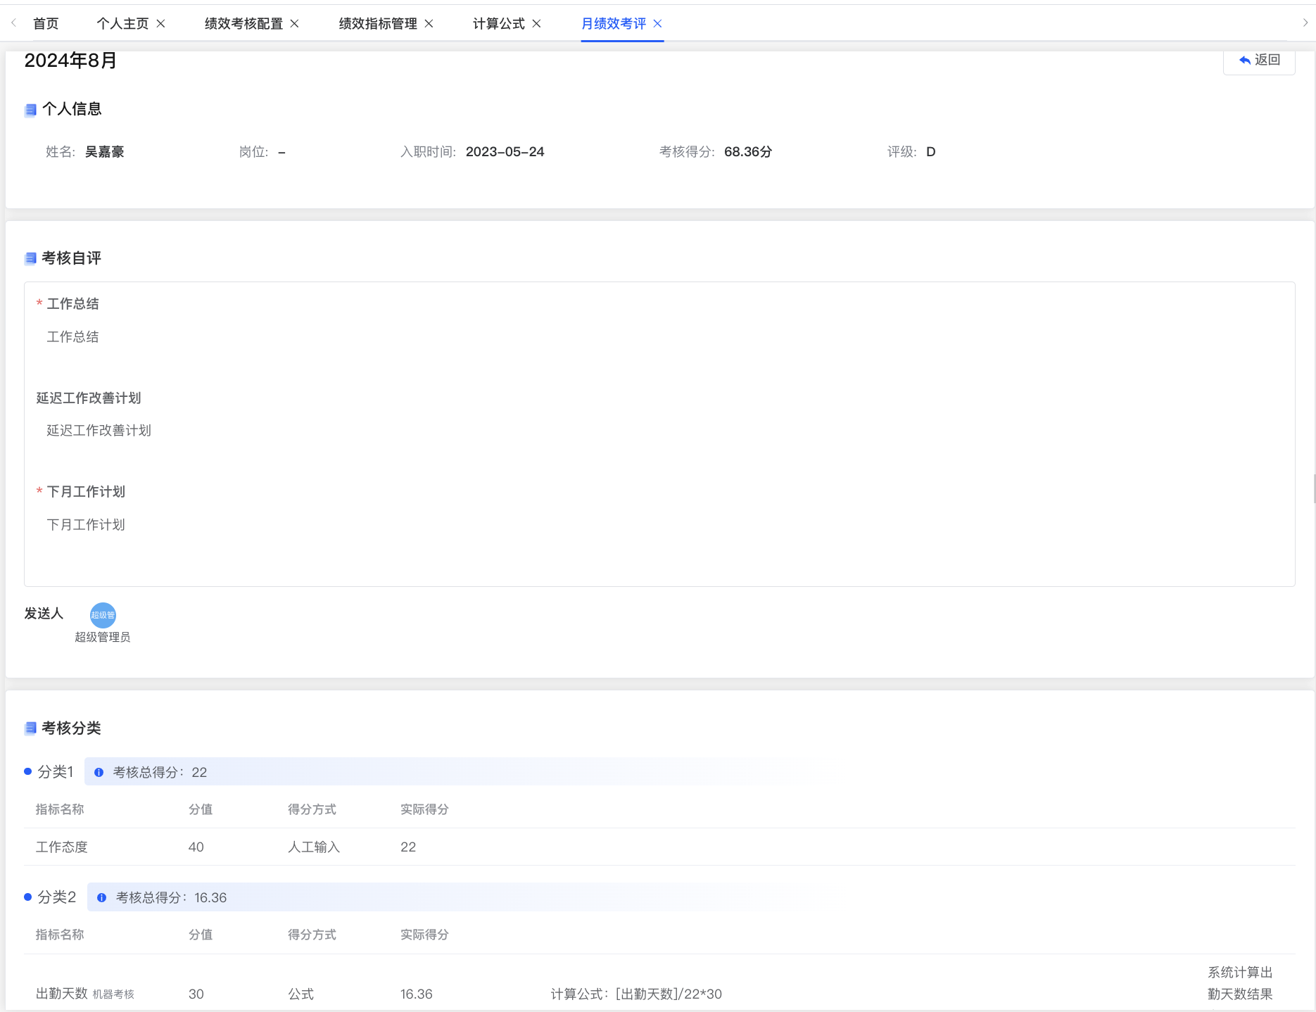
Task: Click the info icon beside 分类1 total score
Action: coord(99,773)
